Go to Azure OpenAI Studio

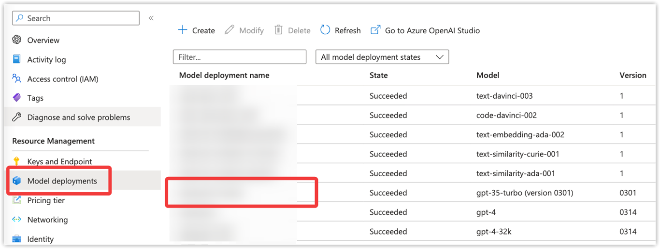click(x=425, y=30)
